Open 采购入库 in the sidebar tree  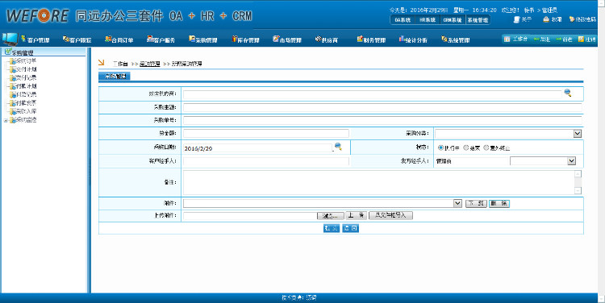[26, 111]
